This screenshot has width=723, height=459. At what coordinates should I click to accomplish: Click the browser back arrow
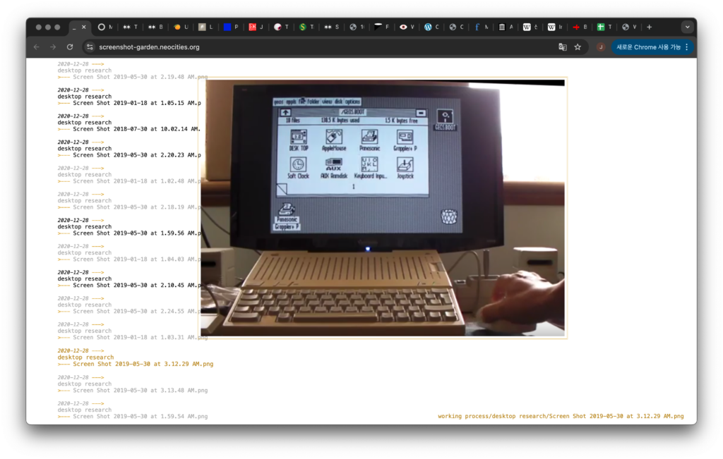tap(37, 47)
